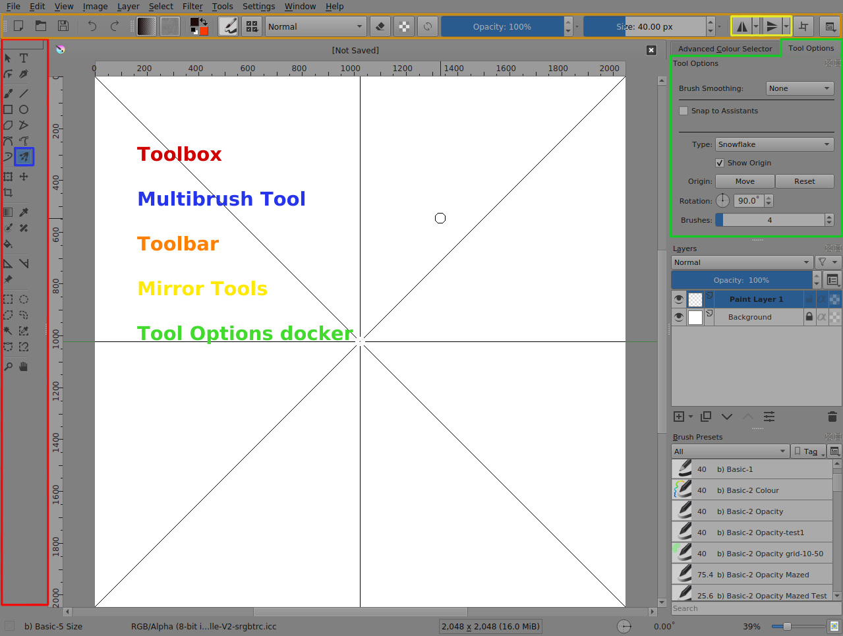Open Brush Smoothing dropdown

click(x=799, y=88)
